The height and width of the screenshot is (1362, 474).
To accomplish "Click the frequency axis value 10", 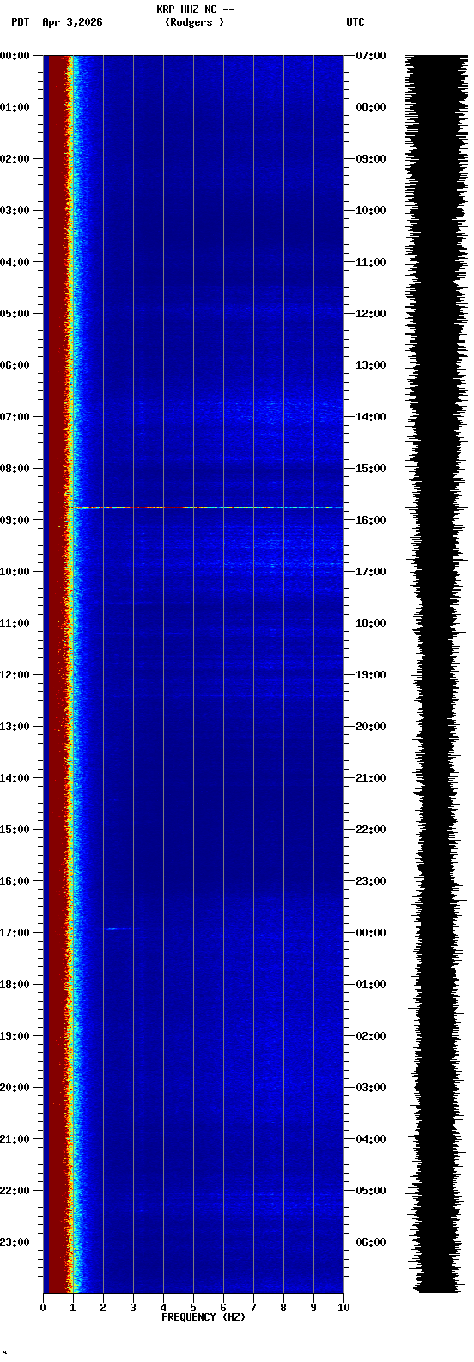I will (x=343, y=1308).
